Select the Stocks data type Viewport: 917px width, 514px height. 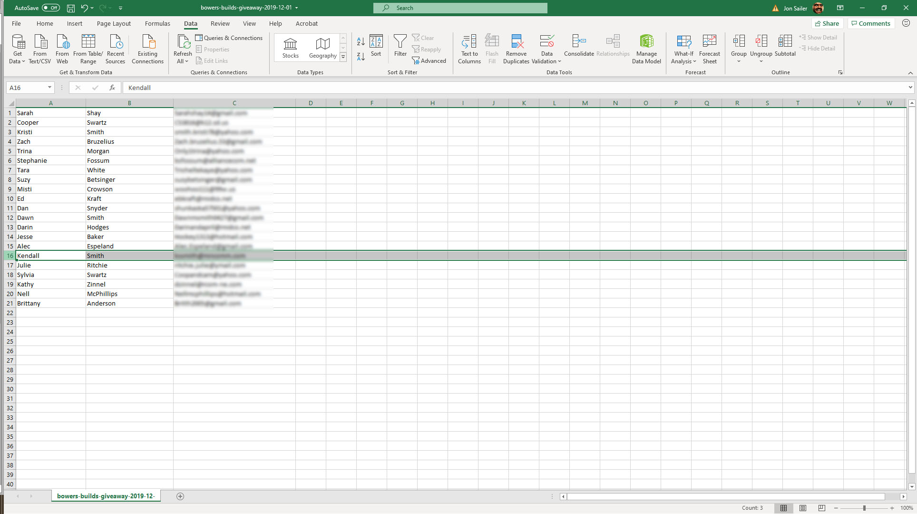pos(290,48)
